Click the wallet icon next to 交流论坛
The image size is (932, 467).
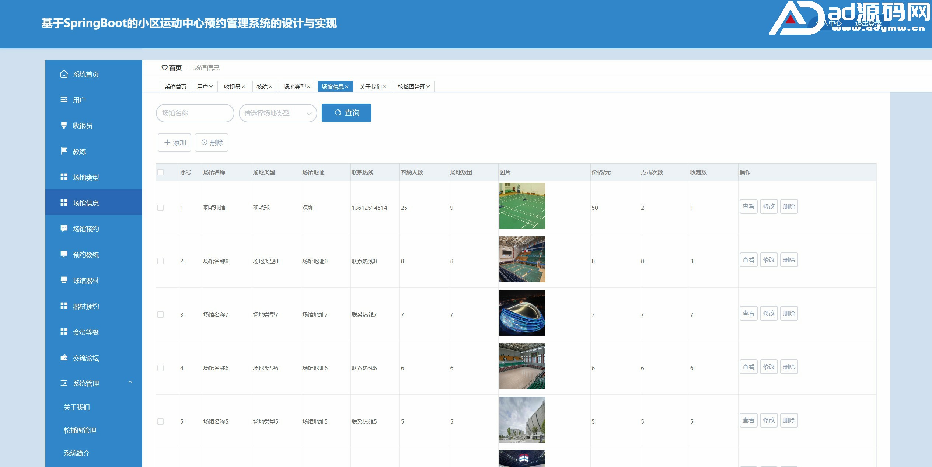[x=64, y=358]
